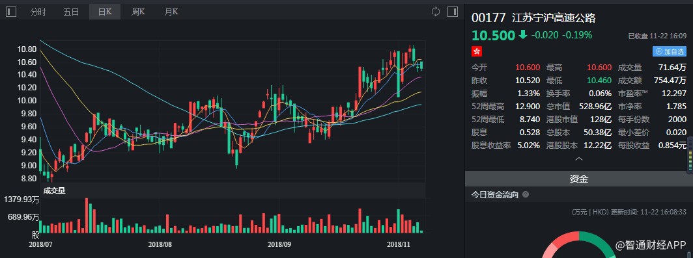Click the 今开 value 10.600
The image size is (693, 258).
coord(528,68)
